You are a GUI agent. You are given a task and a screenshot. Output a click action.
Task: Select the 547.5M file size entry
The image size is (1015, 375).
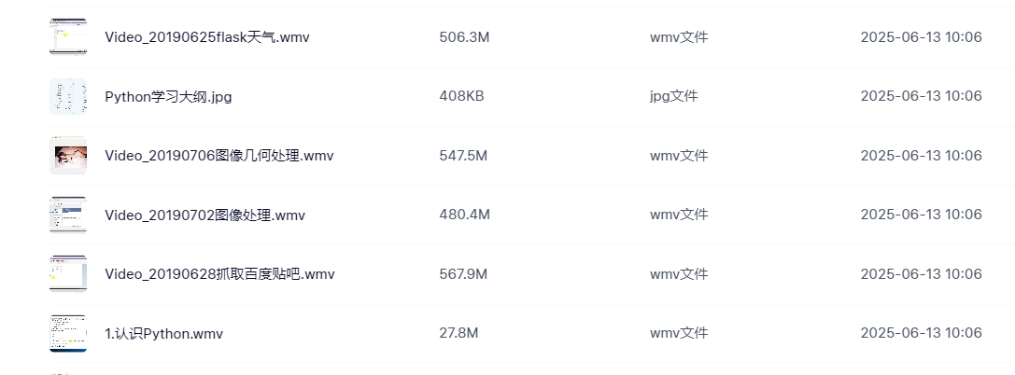point(463,156)
